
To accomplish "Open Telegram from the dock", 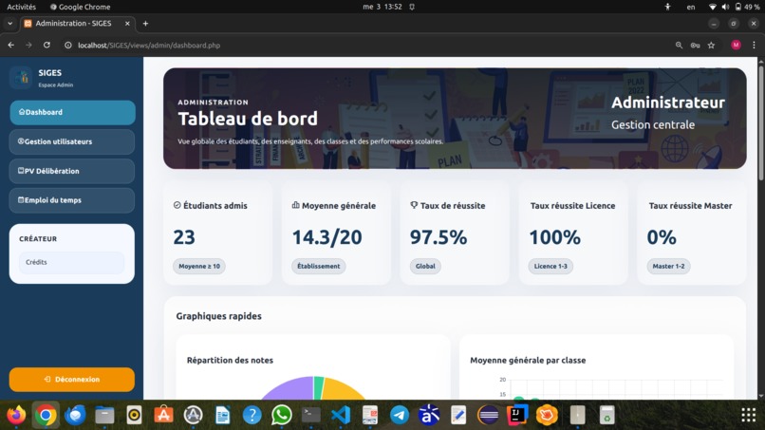I will [399, 416].
